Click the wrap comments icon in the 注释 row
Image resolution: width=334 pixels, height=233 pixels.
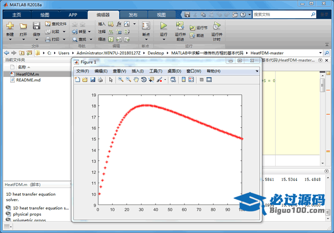[x=127, y=32]
